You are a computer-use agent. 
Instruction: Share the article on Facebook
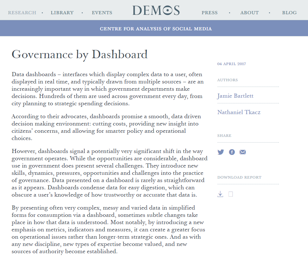pos(232,152)
